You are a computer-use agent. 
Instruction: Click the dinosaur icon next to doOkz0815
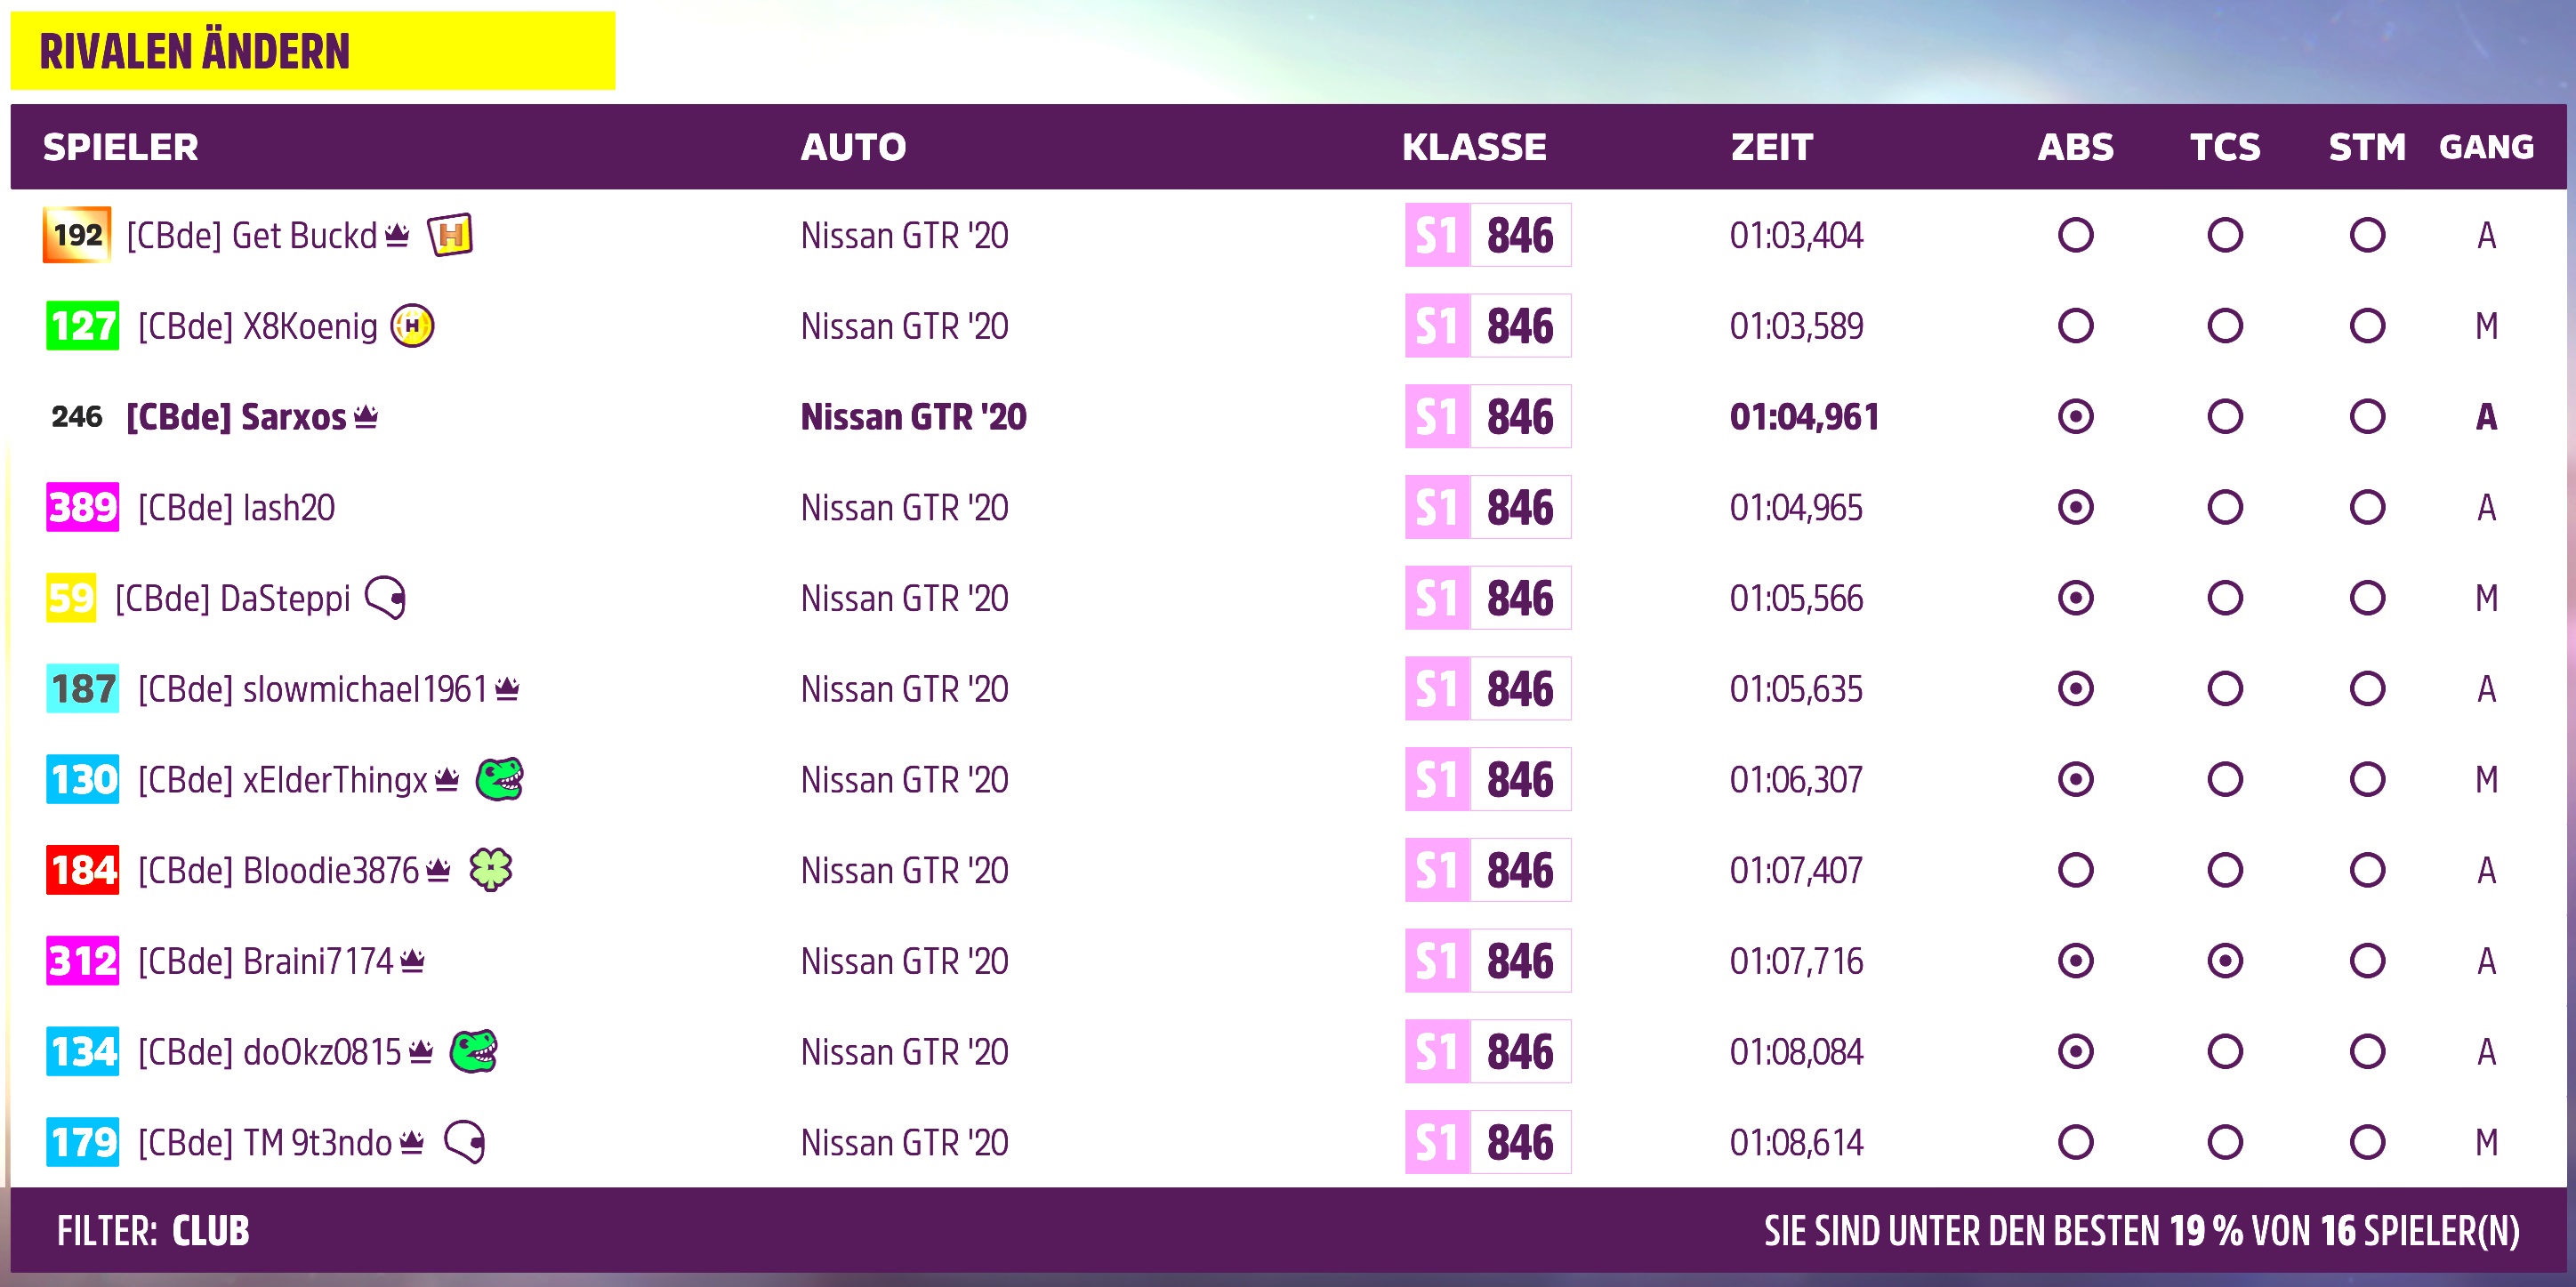(x=474, y=1051)
